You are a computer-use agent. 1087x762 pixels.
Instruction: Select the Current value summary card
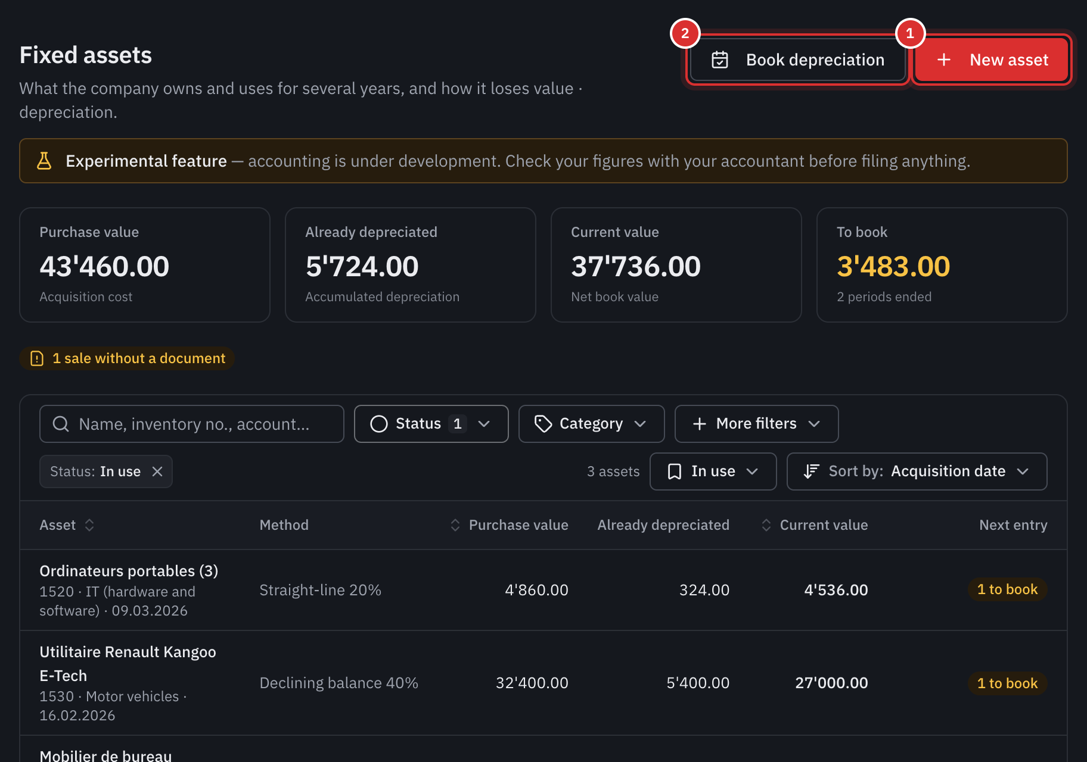676,265
